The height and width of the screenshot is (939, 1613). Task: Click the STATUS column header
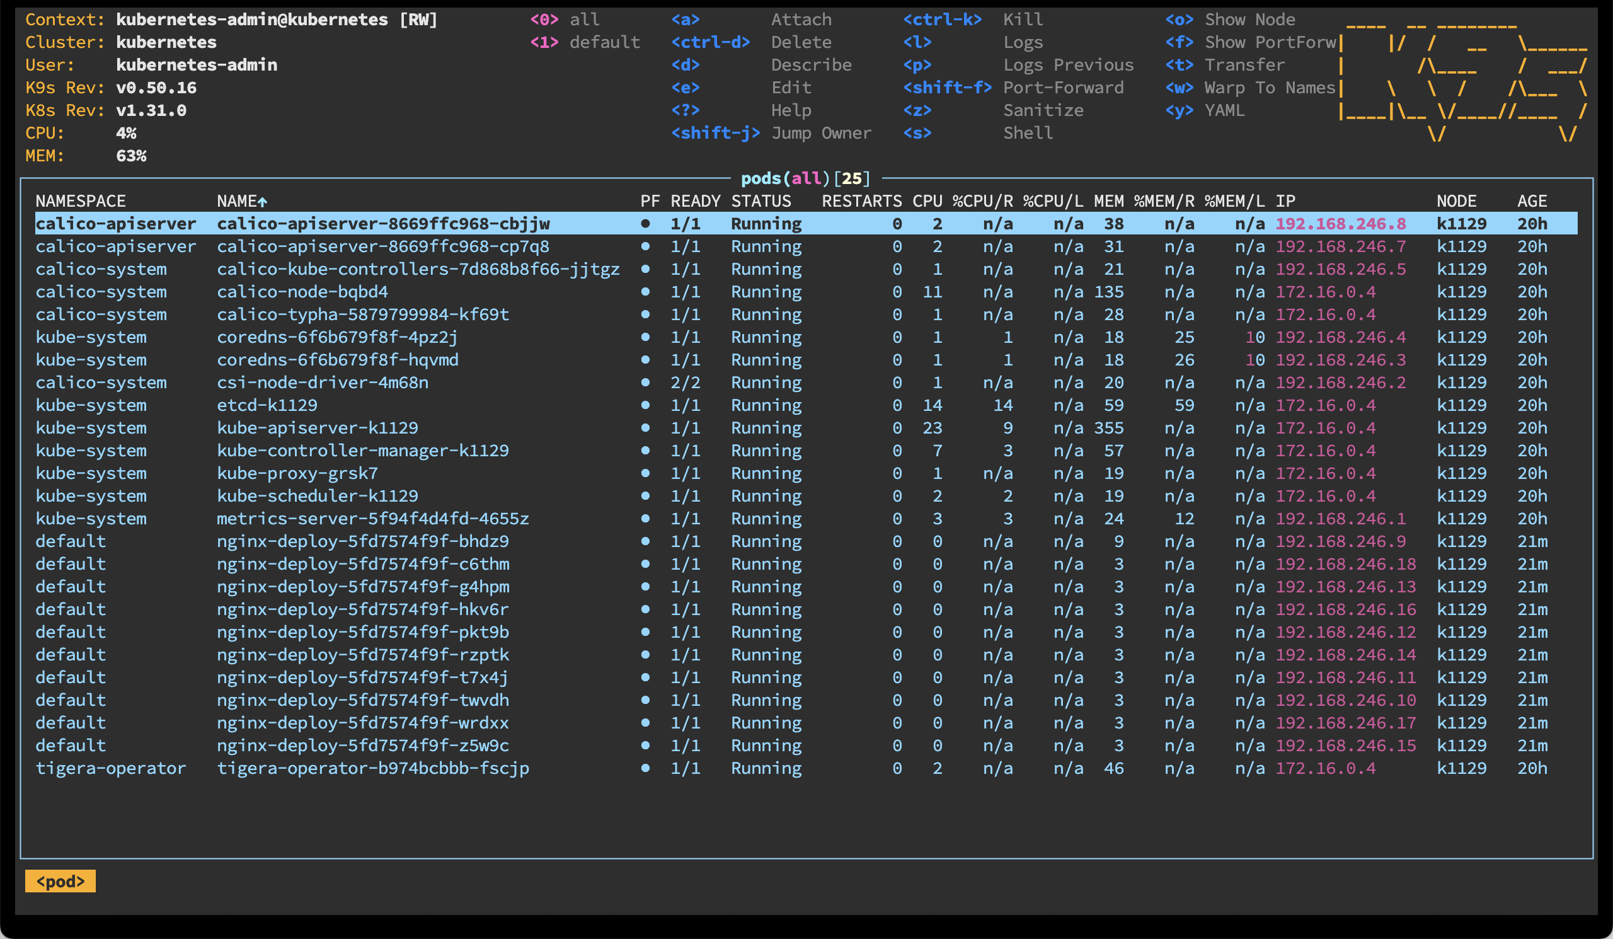761,202
